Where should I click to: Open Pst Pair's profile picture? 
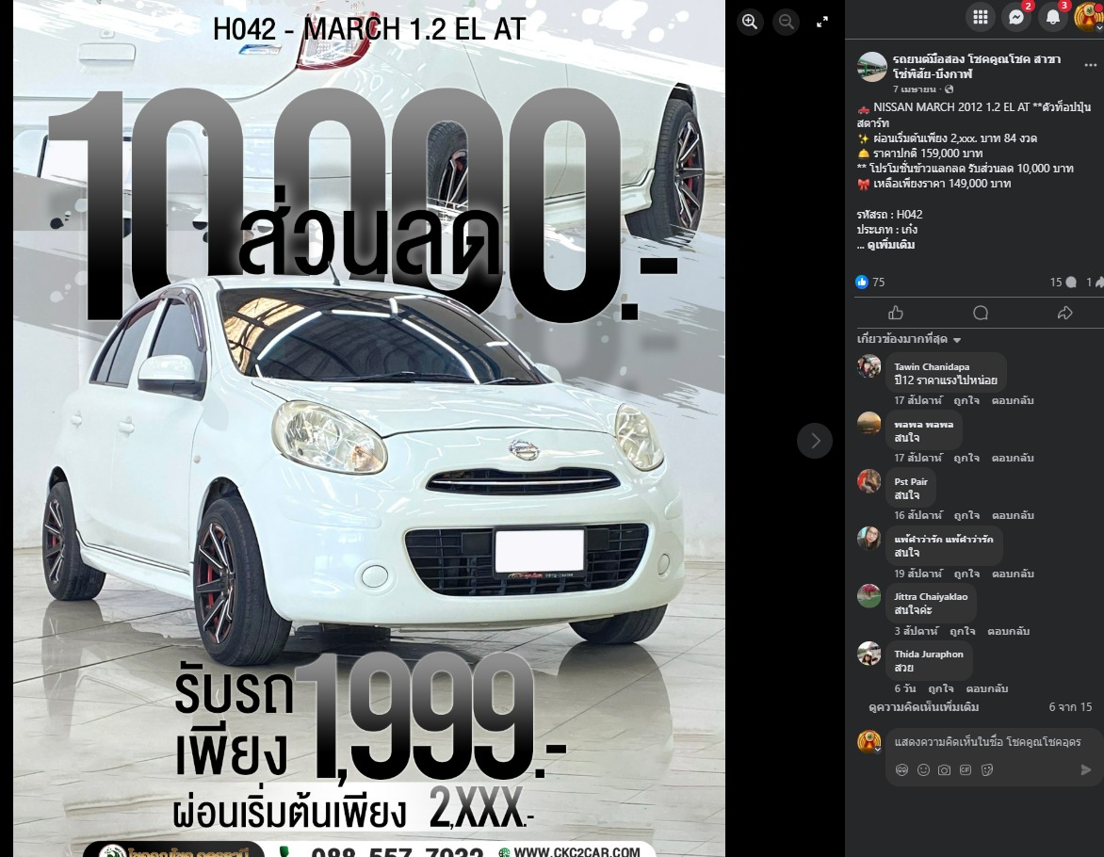pos(869,481)
